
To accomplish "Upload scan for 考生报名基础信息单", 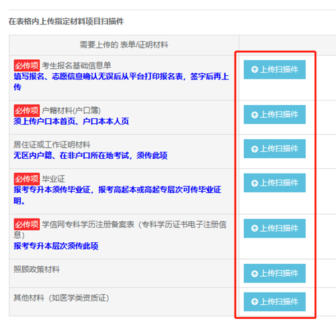I will click(275, 69).
